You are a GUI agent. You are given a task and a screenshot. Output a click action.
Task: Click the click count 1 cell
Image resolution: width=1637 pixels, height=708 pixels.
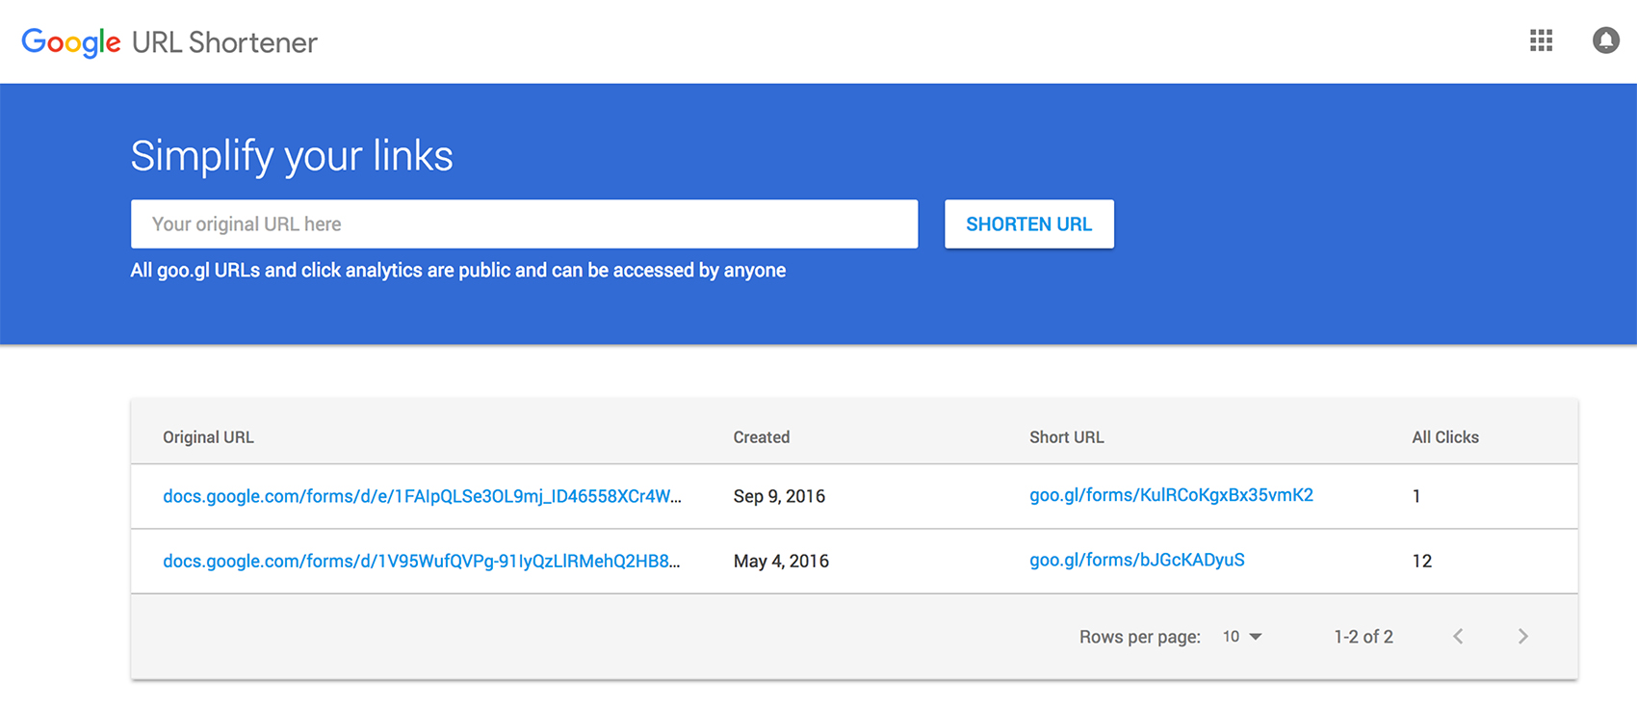[x=1416, y=496]
